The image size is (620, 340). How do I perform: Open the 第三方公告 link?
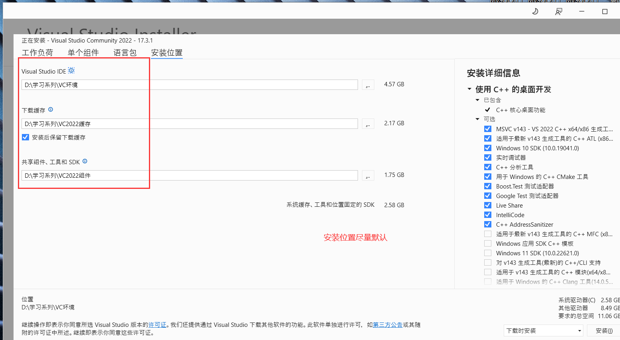pyautogui.click(x=387, y=324)
